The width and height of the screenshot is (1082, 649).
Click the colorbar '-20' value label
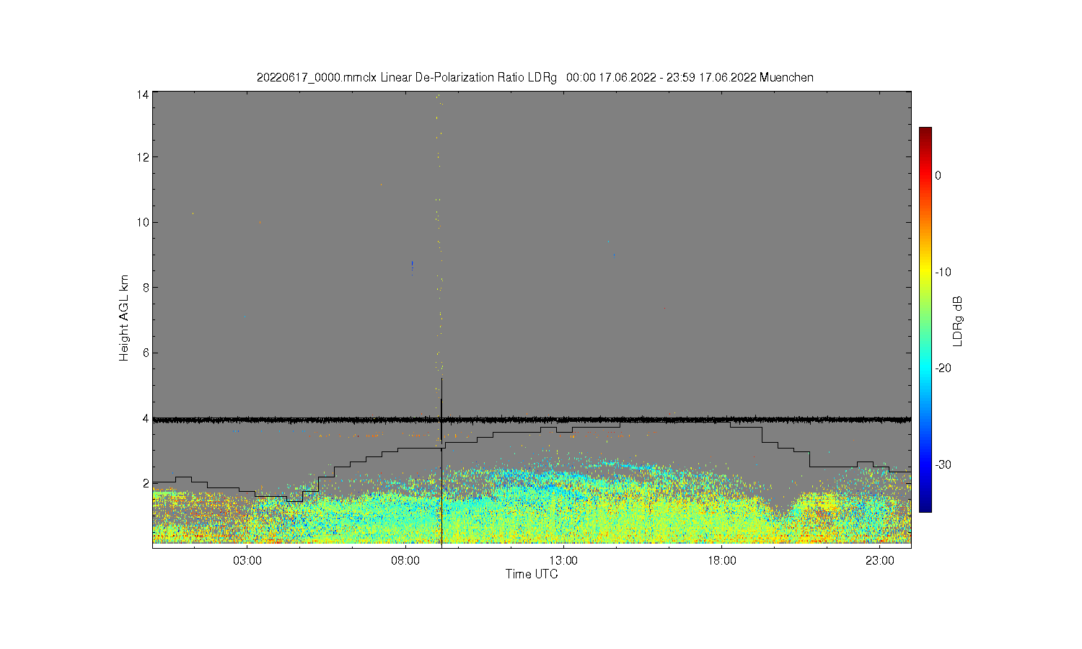tap(944, 368)
